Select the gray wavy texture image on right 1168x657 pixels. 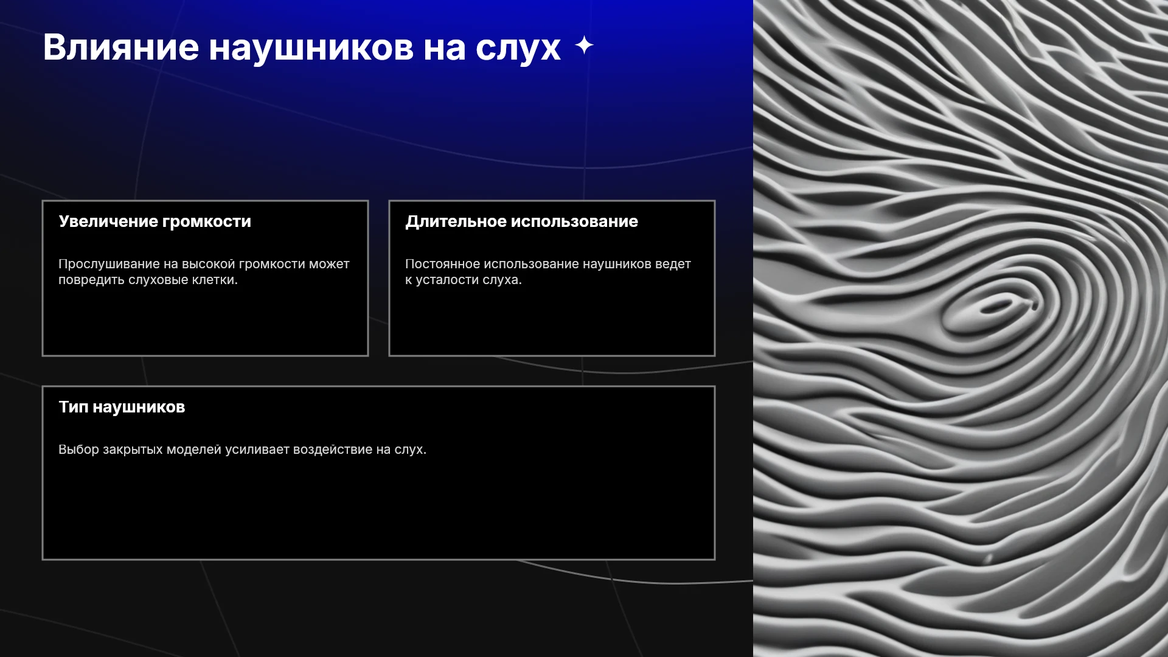(961, 328)
